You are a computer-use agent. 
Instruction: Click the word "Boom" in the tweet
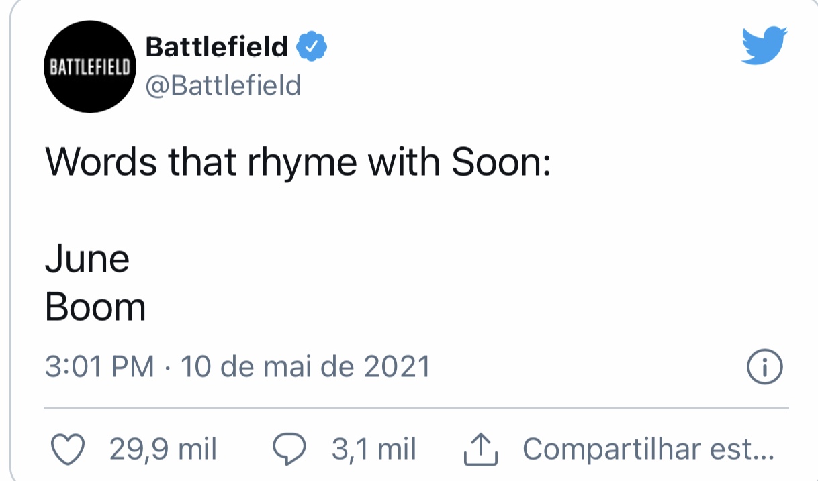(x=95, y=307)
